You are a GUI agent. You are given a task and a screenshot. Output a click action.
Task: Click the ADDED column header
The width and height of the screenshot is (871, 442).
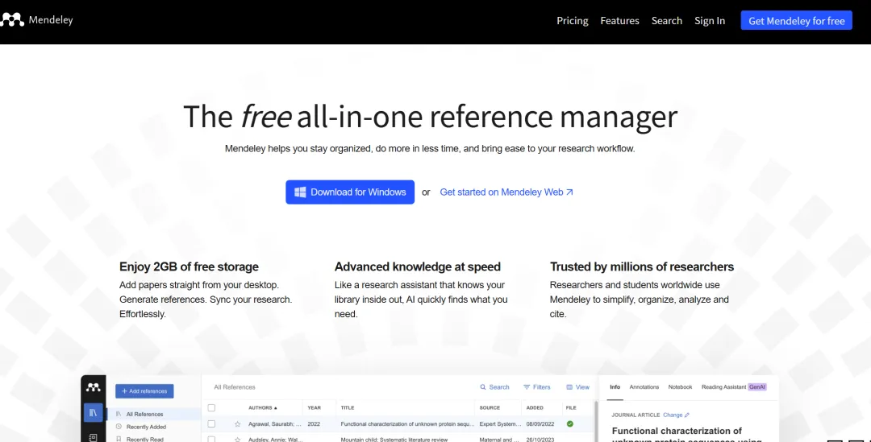(x=535, y=407)
